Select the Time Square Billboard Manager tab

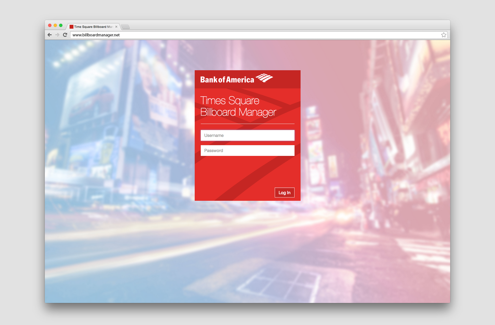coord(94,27)
